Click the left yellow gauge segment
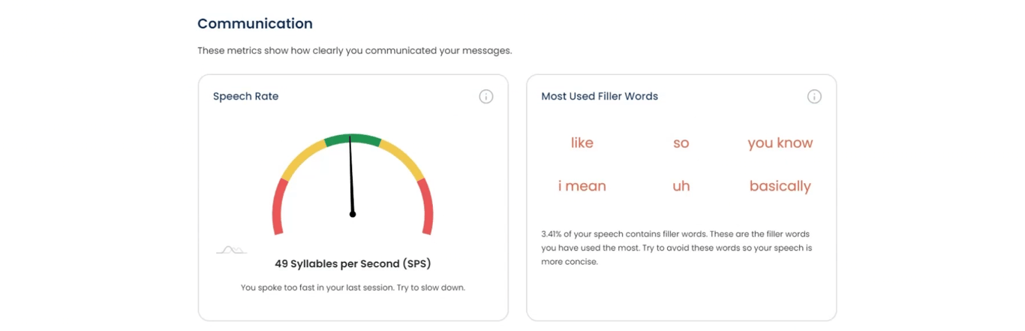This screenshot has height=331, width=1025. coord(302,158)
